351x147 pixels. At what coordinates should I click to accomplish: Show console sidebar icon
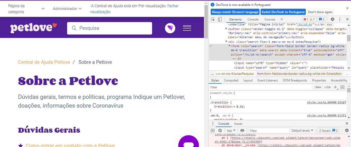[213, 130]
